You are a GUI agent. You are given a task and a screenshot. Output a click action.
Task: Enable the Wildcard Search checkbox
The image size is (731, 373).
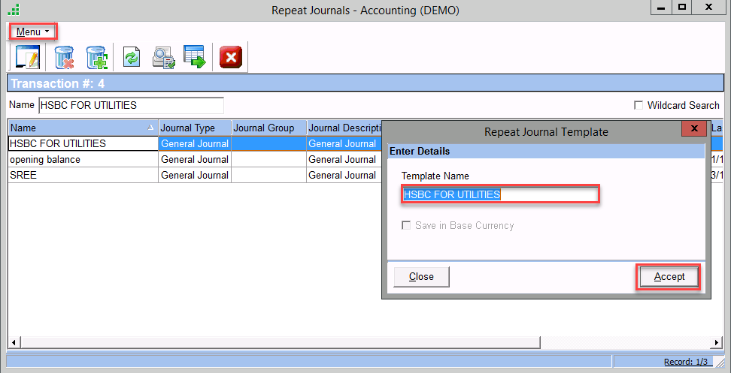click(x=639, y=106)
